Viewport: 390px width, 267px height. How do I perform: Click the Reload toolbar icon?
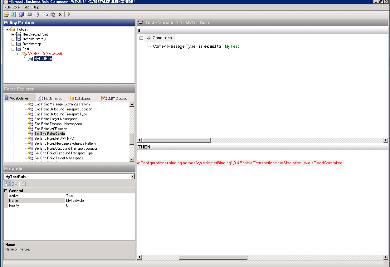[14, 14]
